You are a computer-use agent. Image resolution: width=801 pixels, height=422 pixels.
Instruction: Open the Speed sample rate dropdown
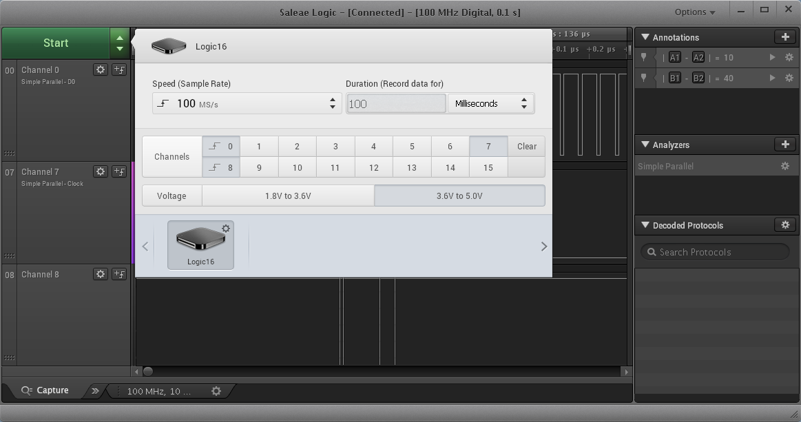(x=247, y=103)
